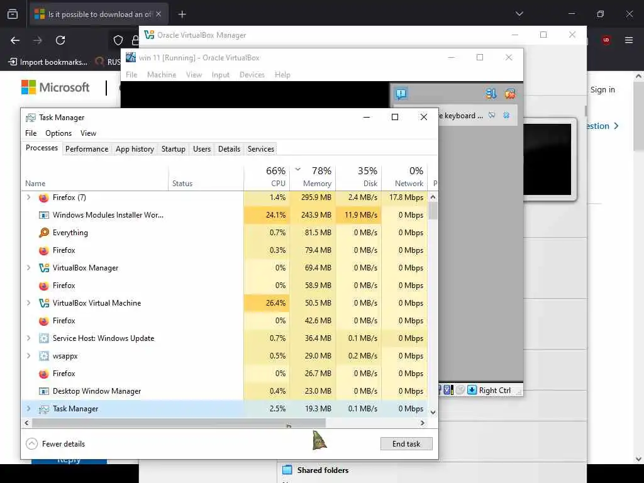The width and height of the screenshot is (644, 483).
Task: Switch to the Details tab
Action: [x=229, y=148]
